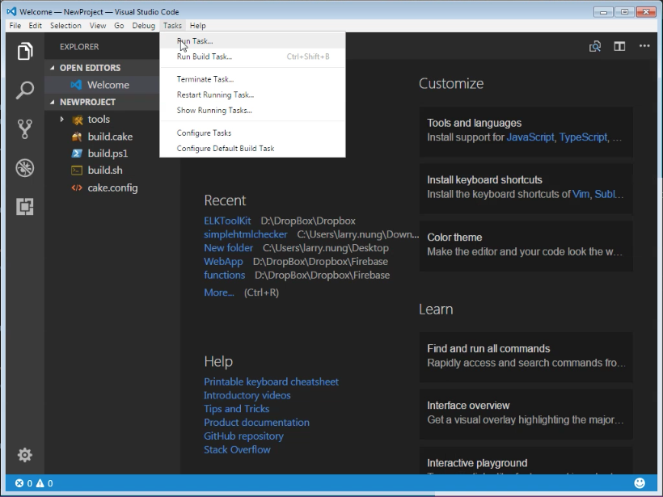
Task: Click the errors count in the status bar
Action: point(23,483)
